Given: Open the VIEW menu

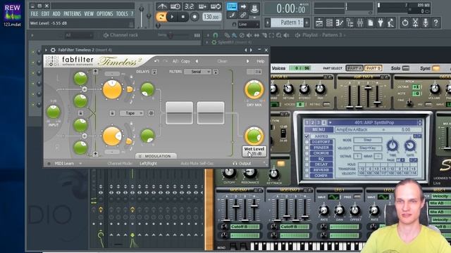Looking at the screenshot, I should (89, 13).
